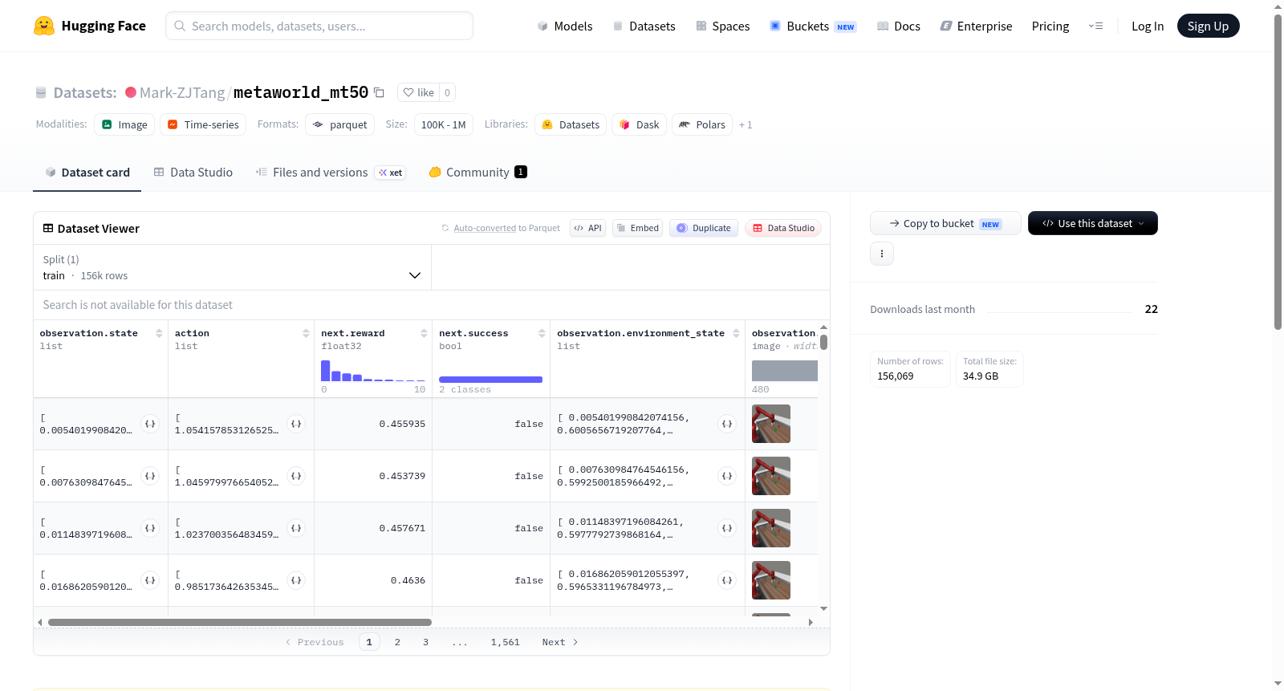Image resolution: width=1284 pixels, height=691 pixels.
Task: Switch to the Dataset card tab
Action: (87, 172)
